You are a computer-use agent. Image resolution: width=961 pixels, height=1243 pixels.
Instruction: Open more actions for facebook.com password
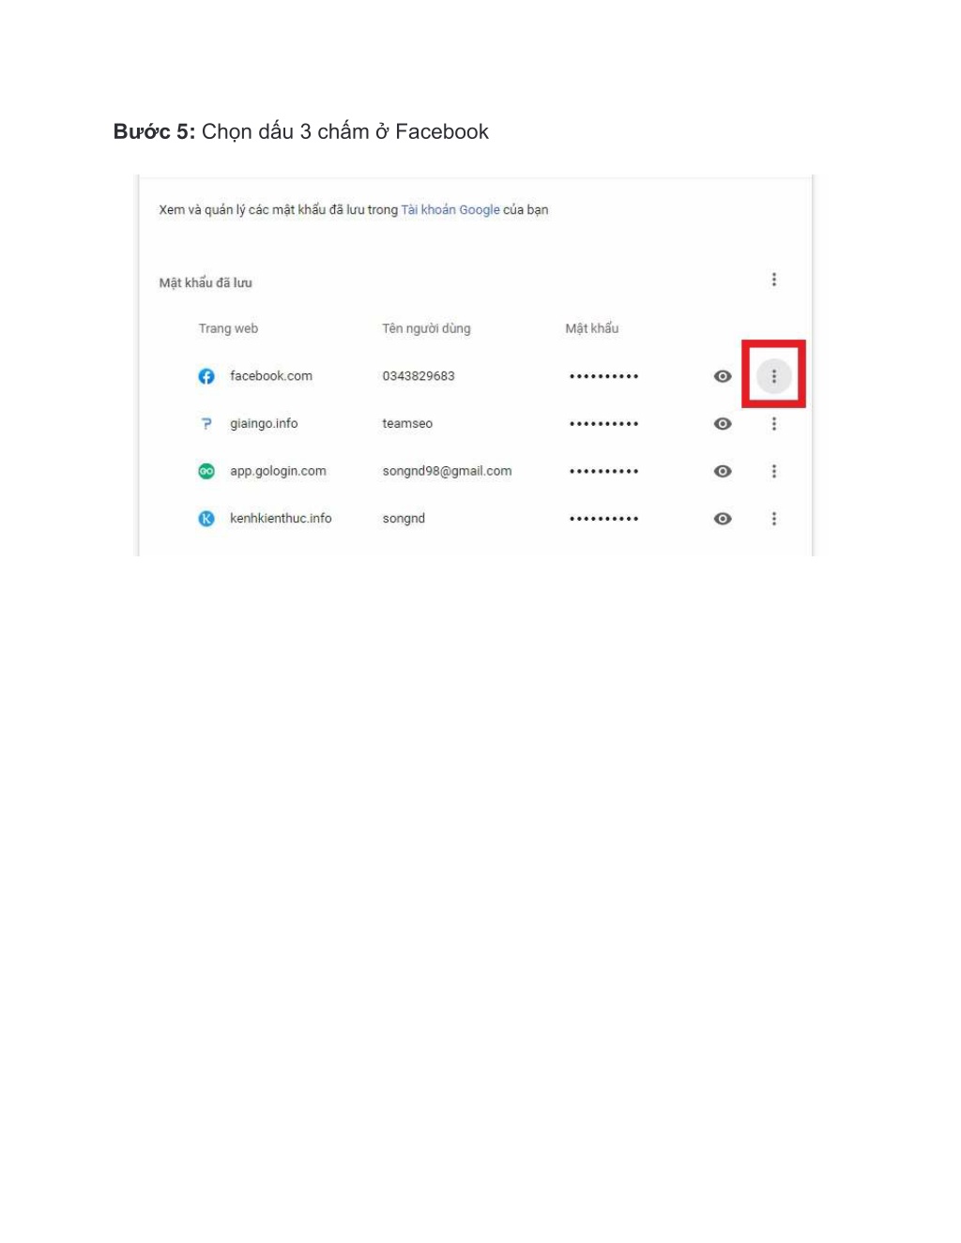pos(773,376)
